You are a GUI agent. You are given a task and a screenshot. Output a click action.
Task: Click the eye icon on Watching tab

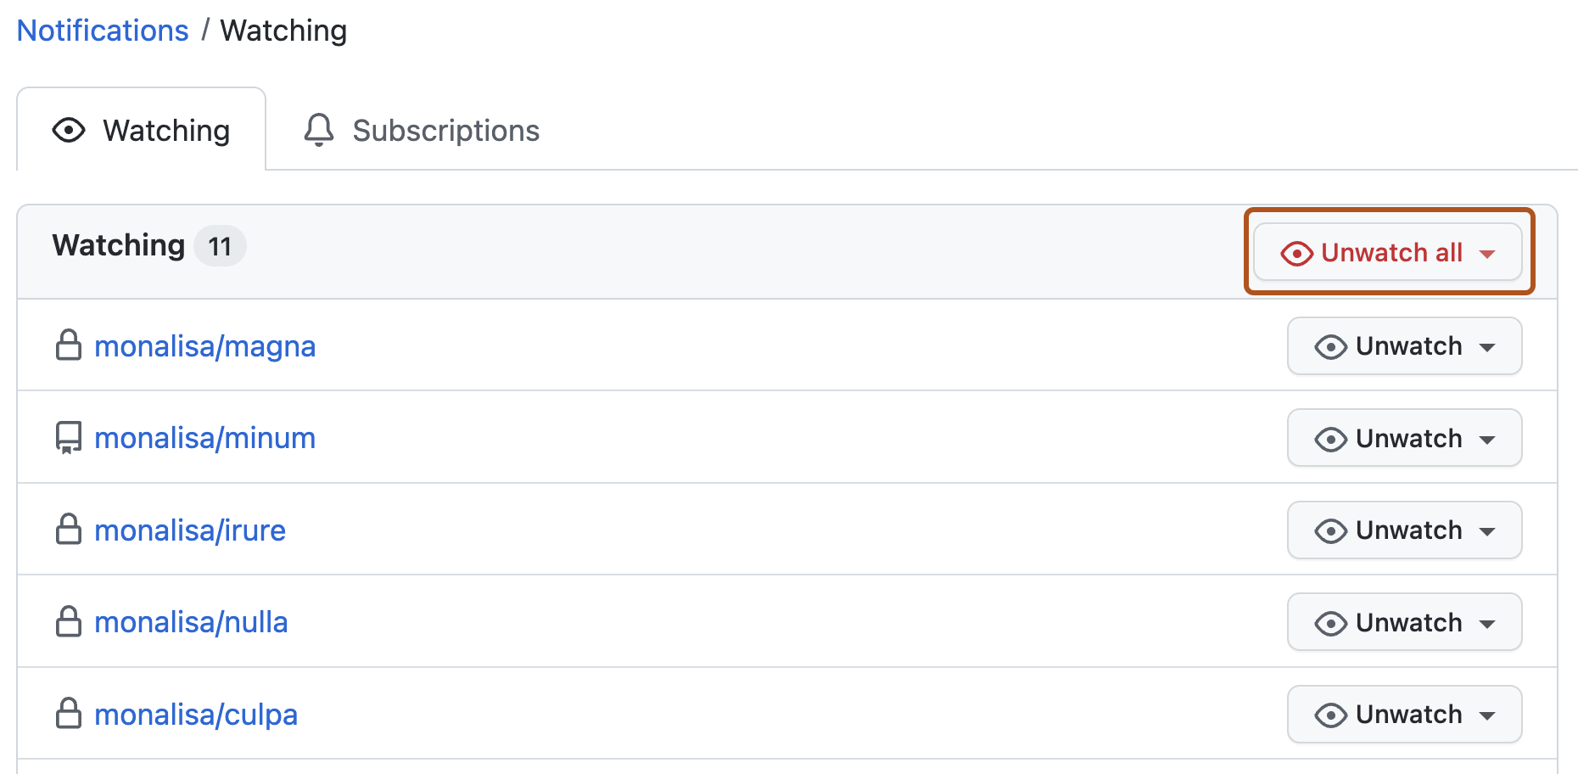[69, 130]
